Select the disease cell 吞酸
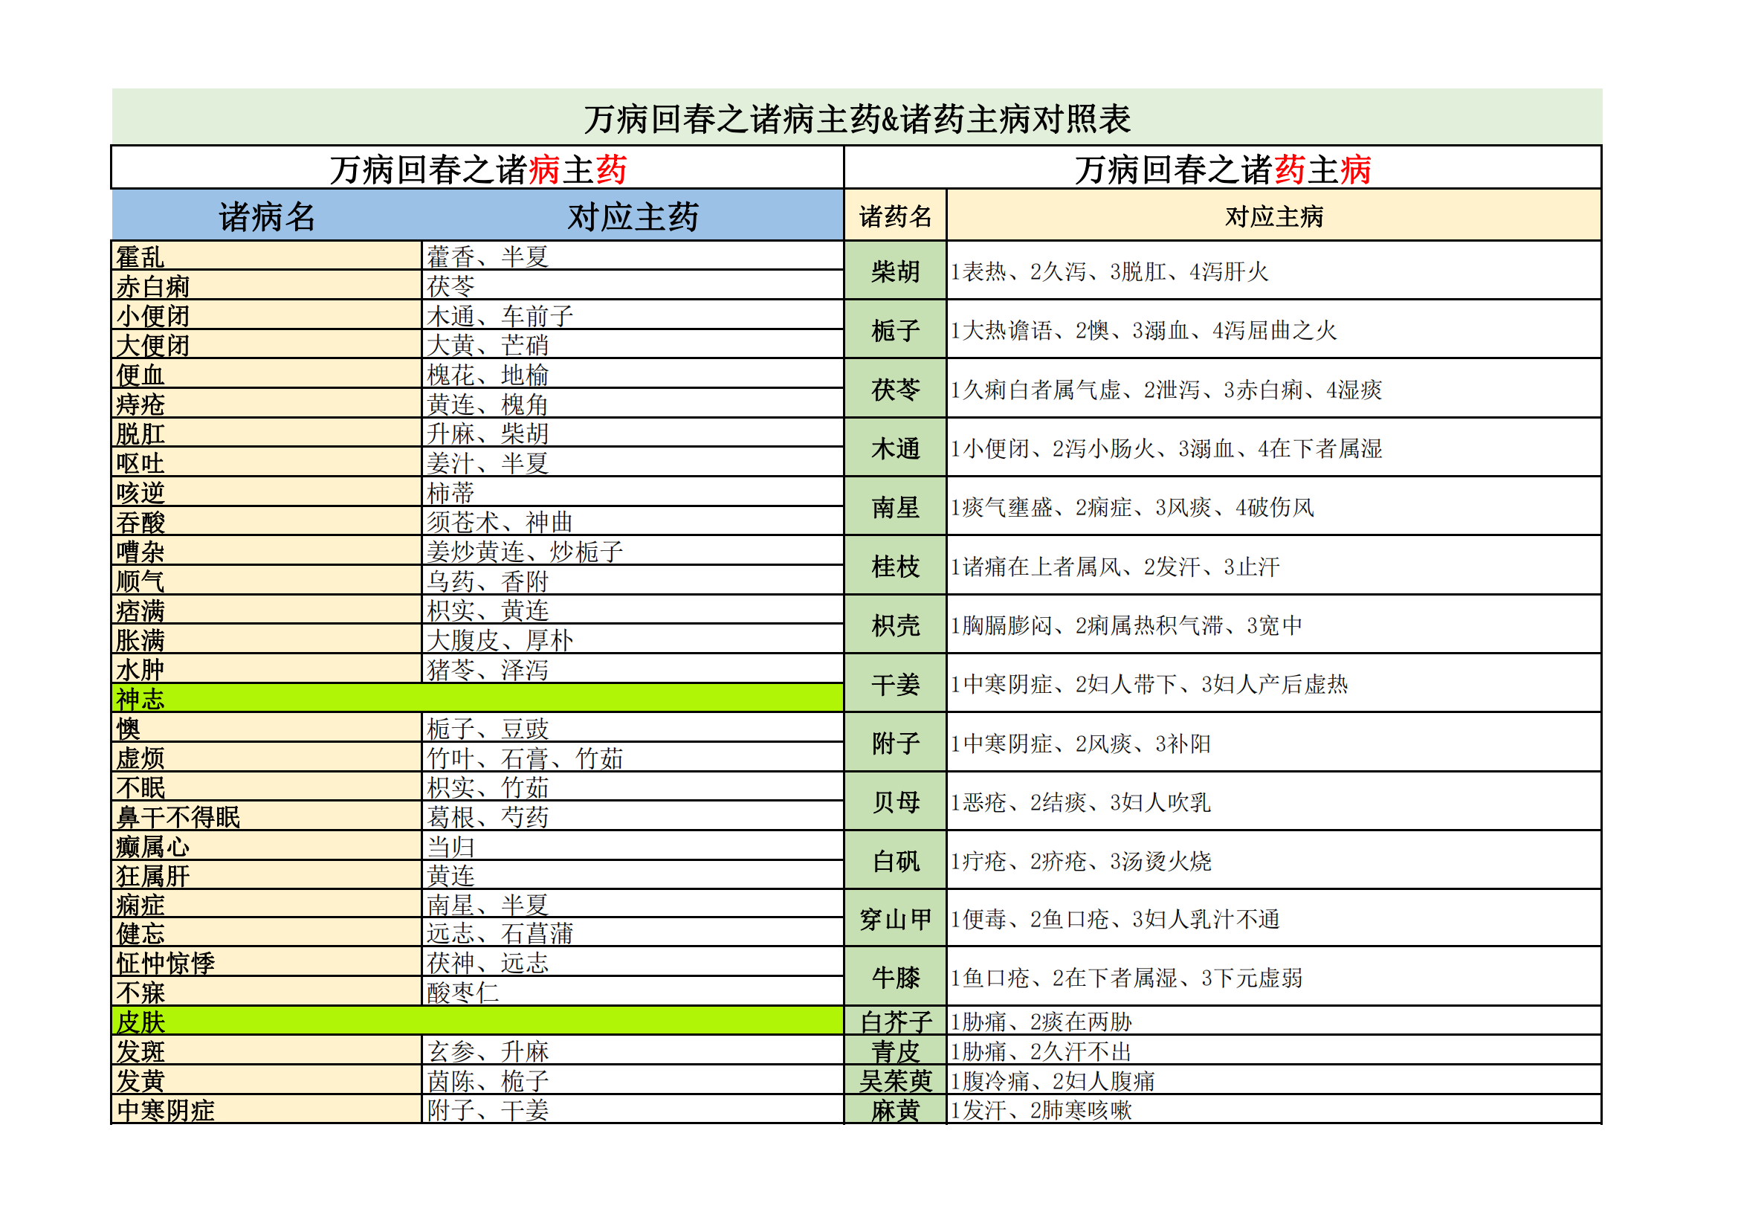Viewport: 1738px width, 1229px height. [266, 522]
